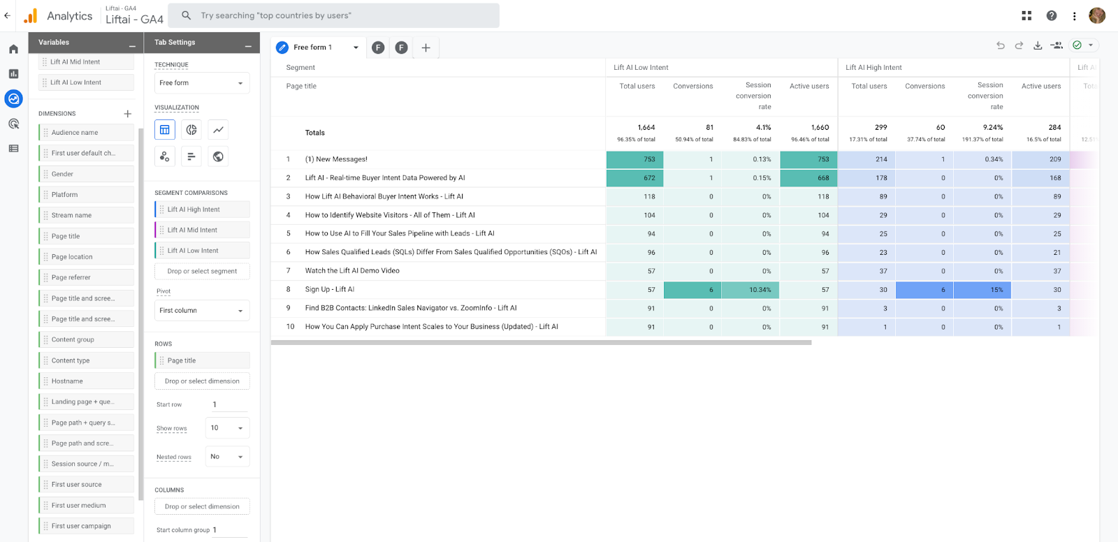Select the Platform dimension
Screen dimensions: 1118x542
86,195
